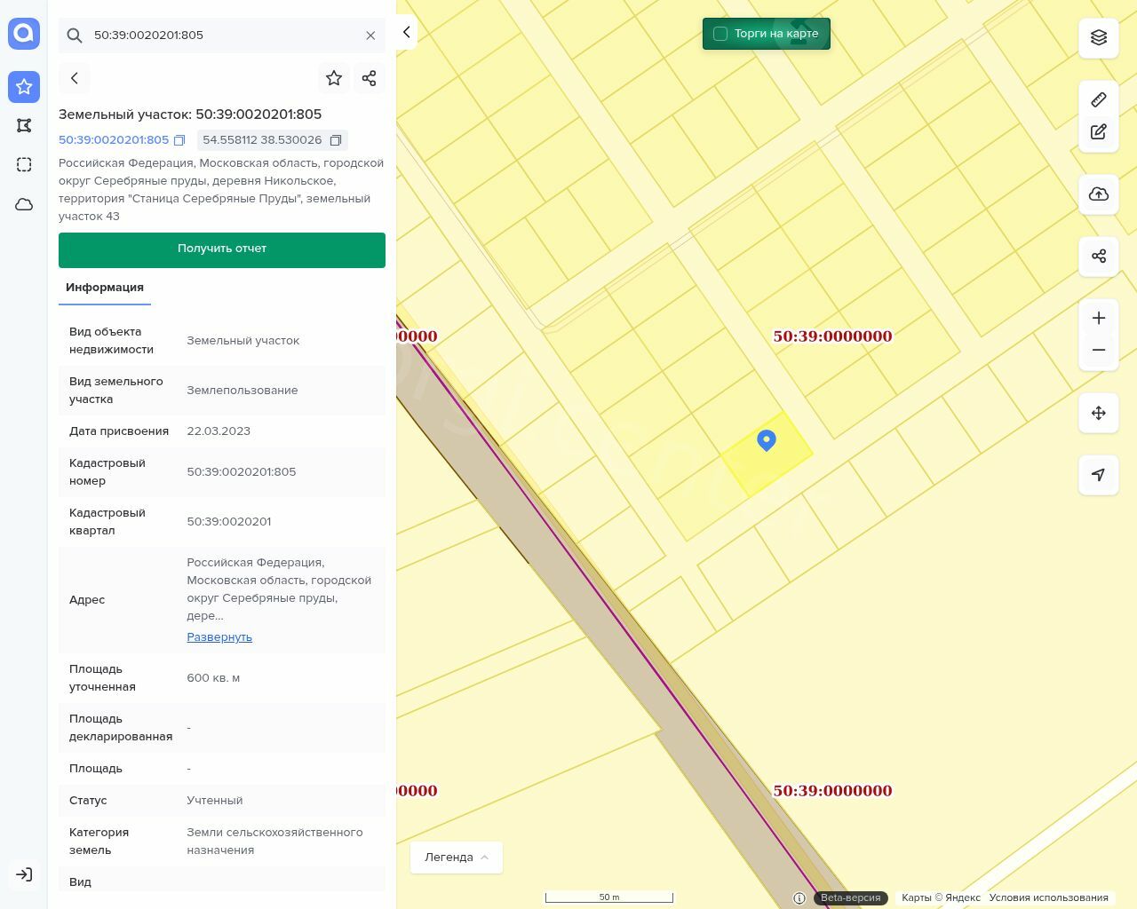Screen dimensions: 1137x909
Task: Activate the pan/move map tool
Action: point(1099,413)
